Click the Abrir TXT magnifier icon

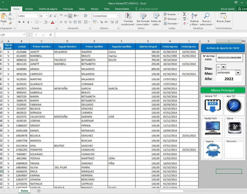click(x=234, y=105)
